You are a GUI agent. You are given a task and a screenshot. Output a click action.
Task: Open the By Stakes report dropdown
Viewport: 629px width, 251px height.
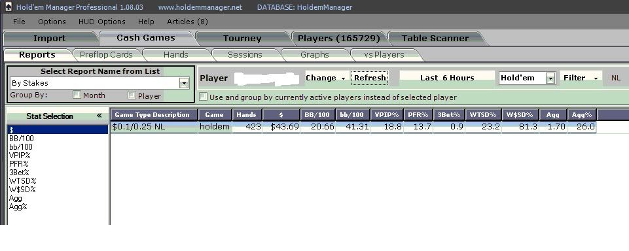click(x=184, y=83)
